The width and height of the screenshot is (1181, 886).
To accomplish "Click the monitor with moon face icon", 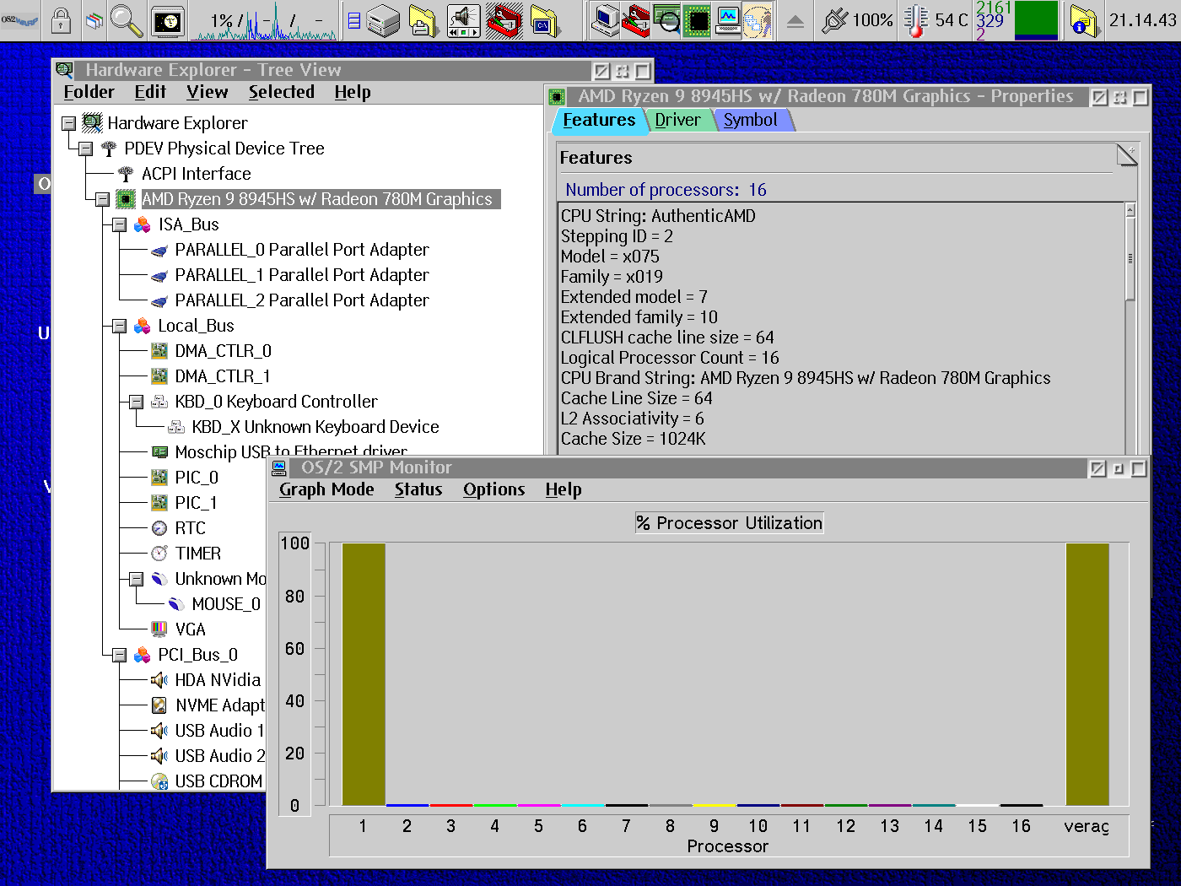I will 168,20.
